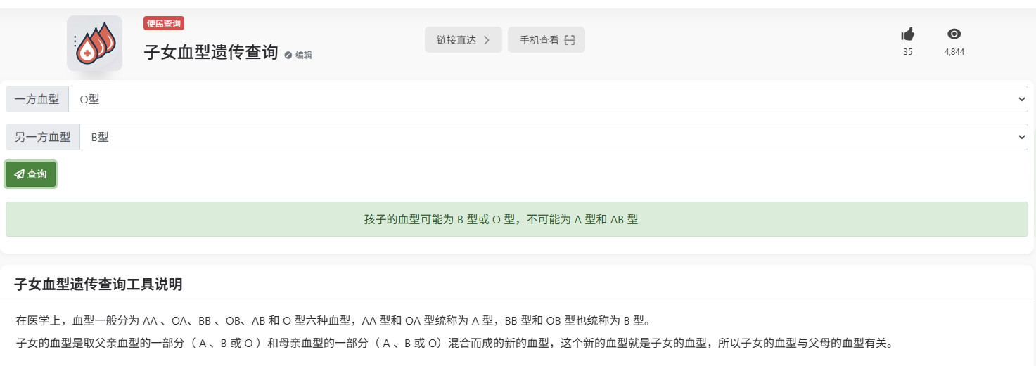Open the 链接直达 direct link button
1036x366 pixels.
[x=463, y=40]
